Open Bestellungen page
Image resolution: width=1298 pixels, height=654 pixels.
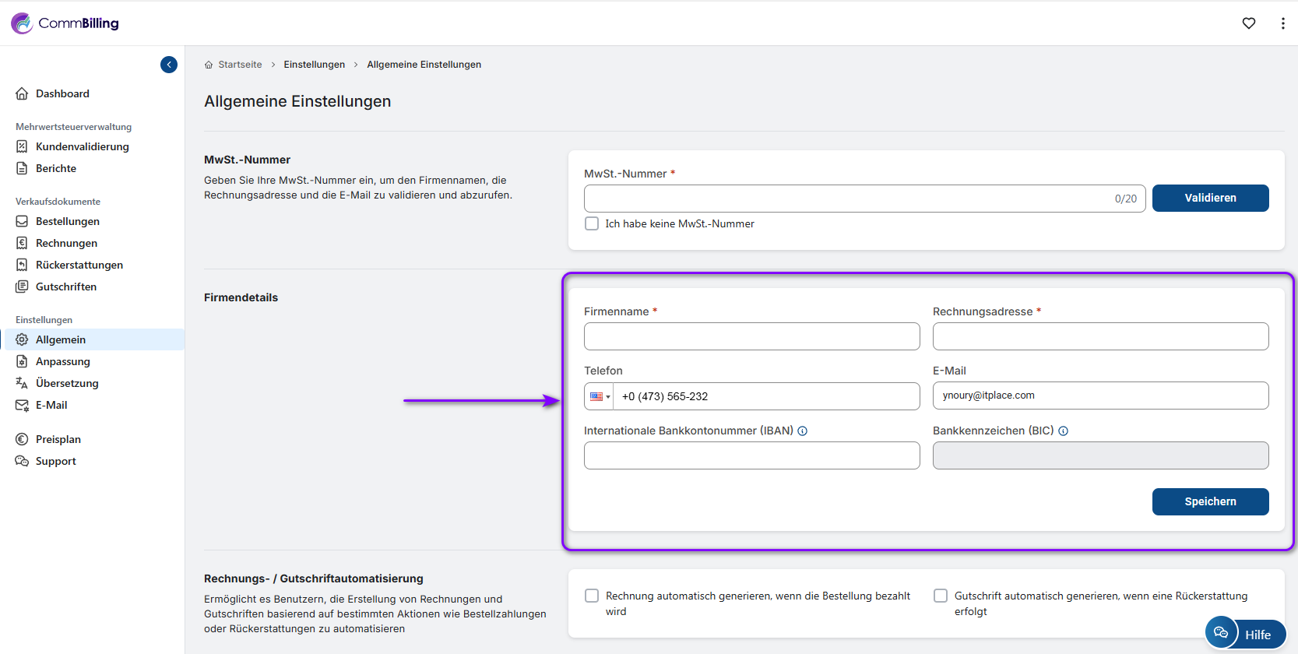point(68,221)
